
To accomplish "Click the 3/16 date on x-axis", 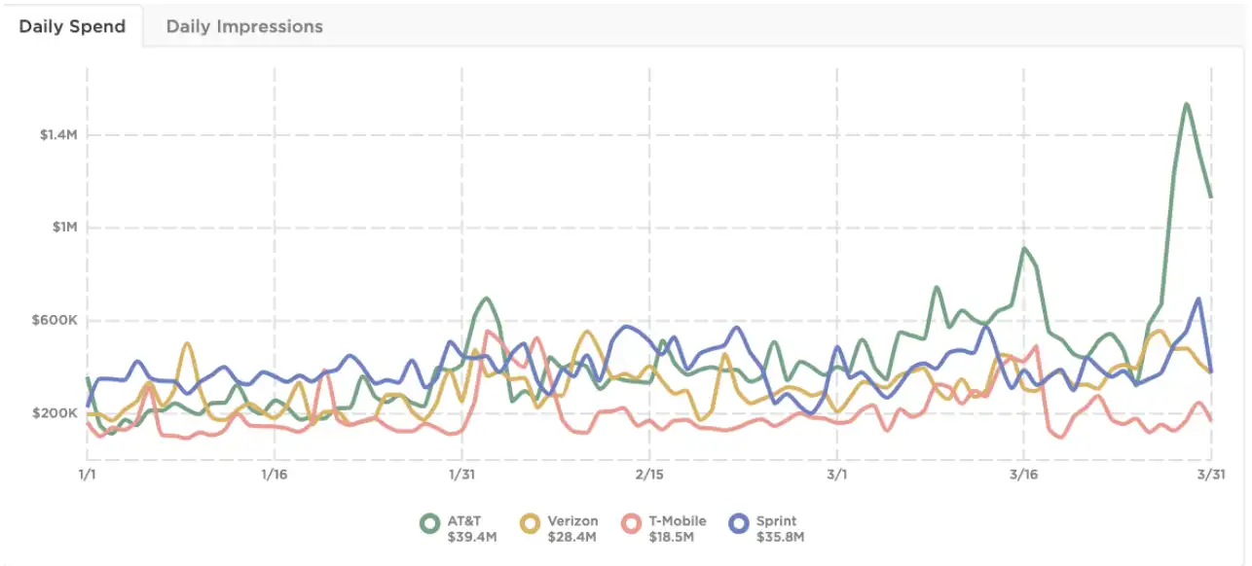I will [1023, 474].
